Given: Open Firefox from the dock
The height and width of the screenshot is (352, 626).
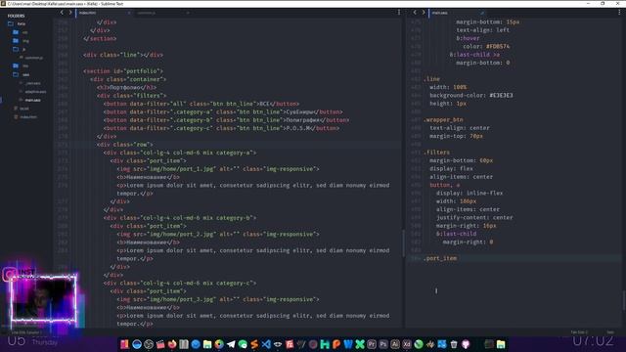Looking at the screenshot, I should coord(172,344).
